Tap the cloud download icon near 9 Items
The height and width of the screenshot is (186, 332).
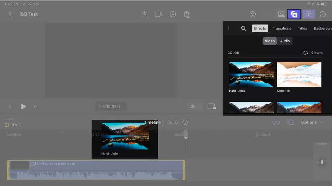(x=305, y=53)
